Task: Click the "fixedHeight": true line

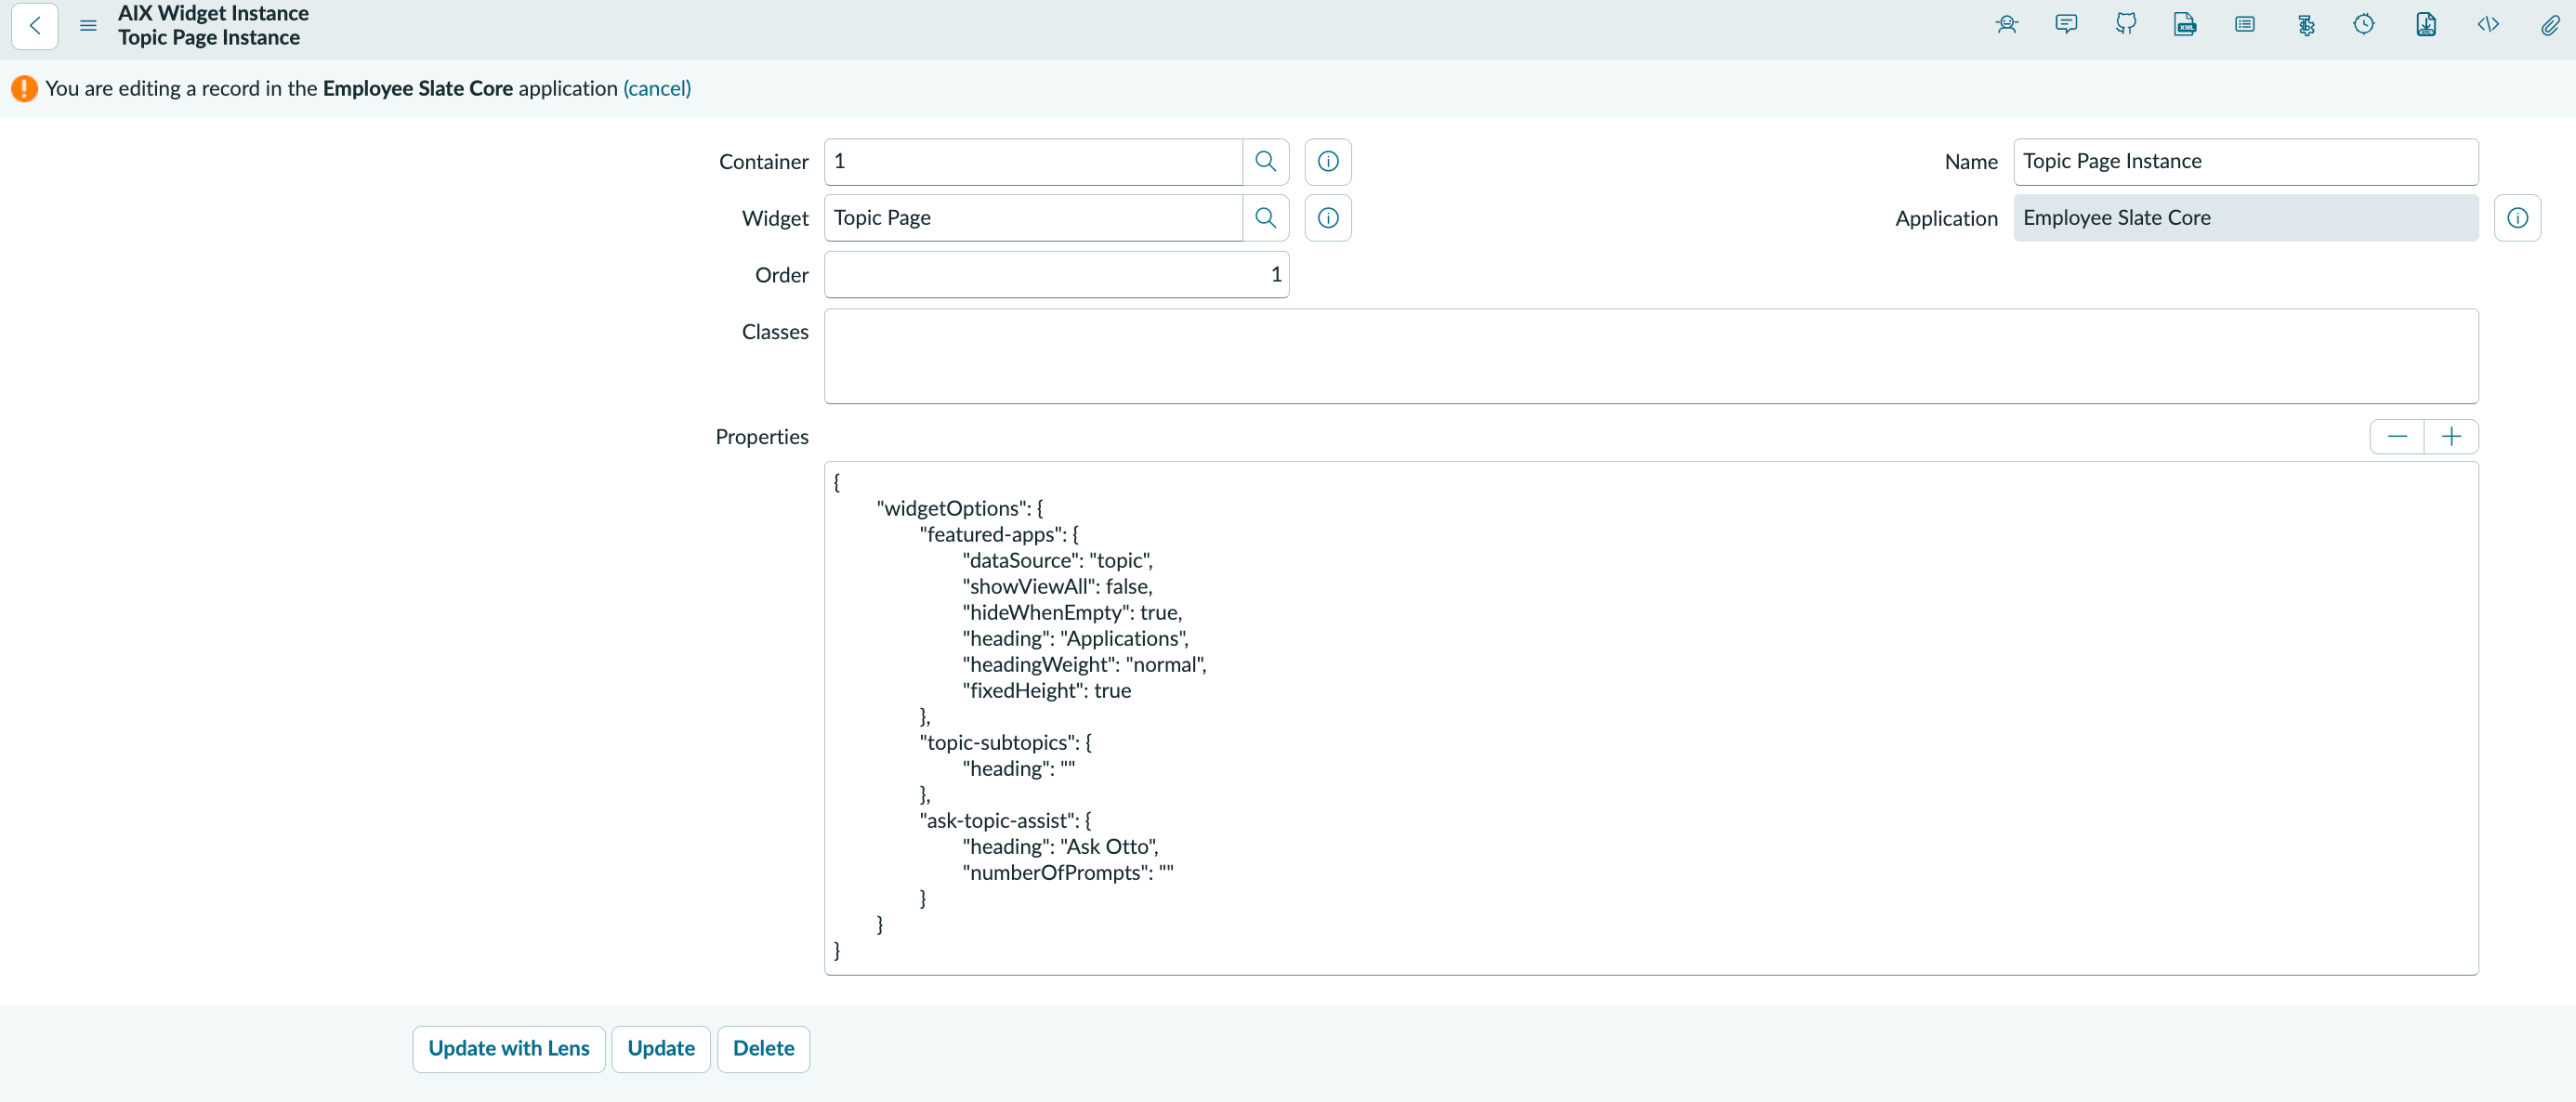Action: pos(1046,690)
